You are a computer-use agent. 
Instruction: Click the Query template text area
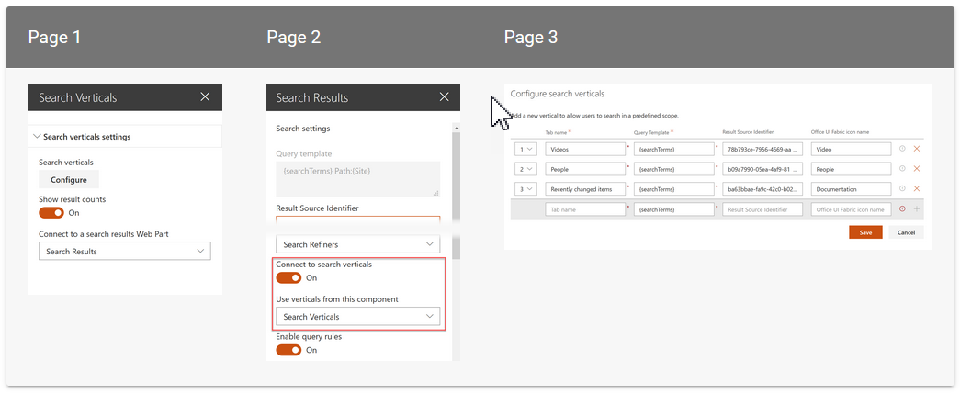coord(358,179)
